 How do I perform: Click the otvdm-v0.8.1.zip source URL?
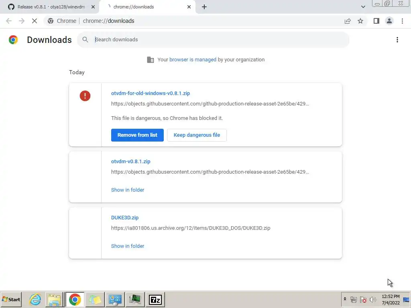210,172
